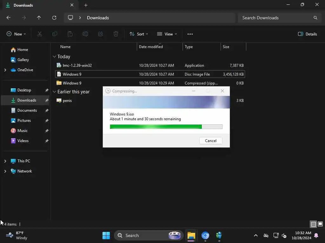This screenshot has height=243, width=325.
Task: Select the Windows 9 compressed zip folder
Action: point(150,83)
